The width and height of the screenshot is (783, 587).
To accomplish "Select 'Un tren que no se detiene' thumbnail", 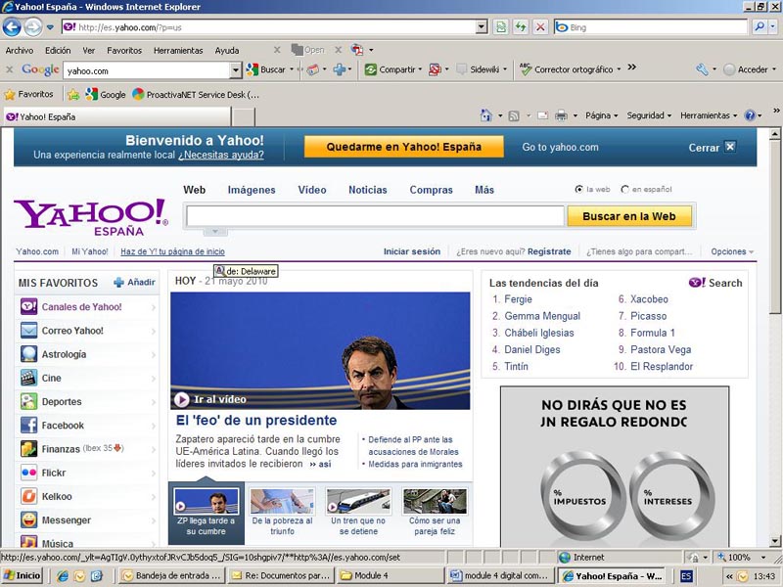I will (x=358, y=512).
